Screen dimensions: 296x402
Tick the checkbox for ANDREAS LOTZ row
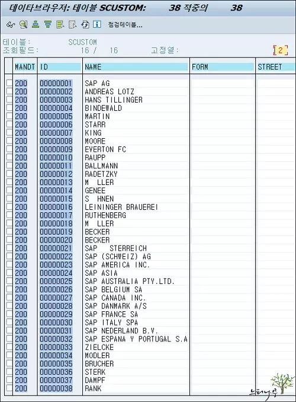point(9,91)
